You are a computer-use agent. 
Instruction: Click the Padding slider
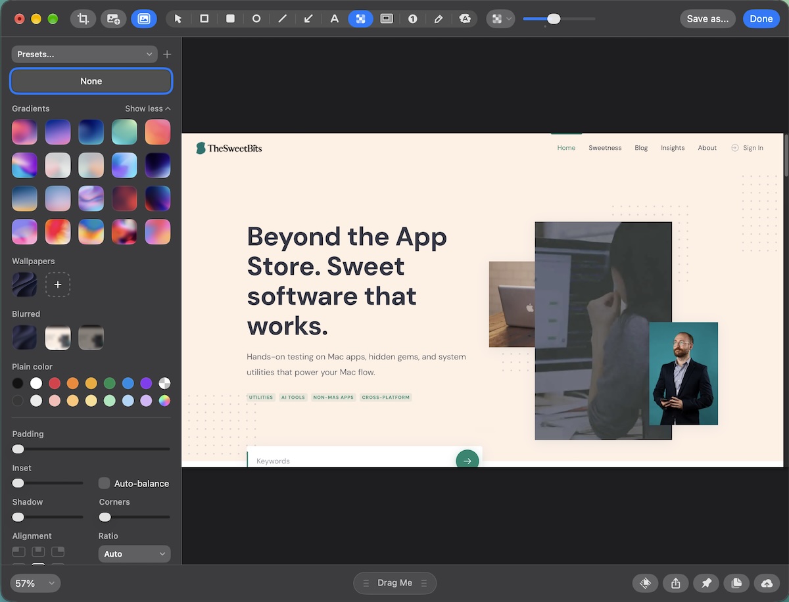coord(91,449)
